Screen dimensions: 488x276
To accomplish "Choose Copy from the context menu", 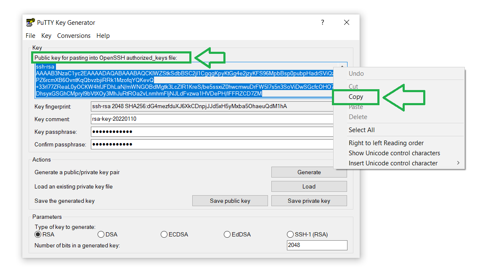I will pos(356,97).
